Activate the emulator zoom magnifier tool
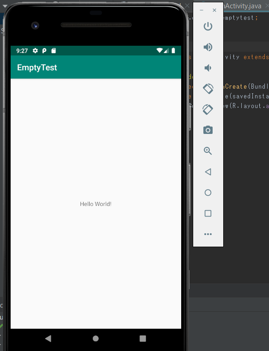 [x=208, y=151]
